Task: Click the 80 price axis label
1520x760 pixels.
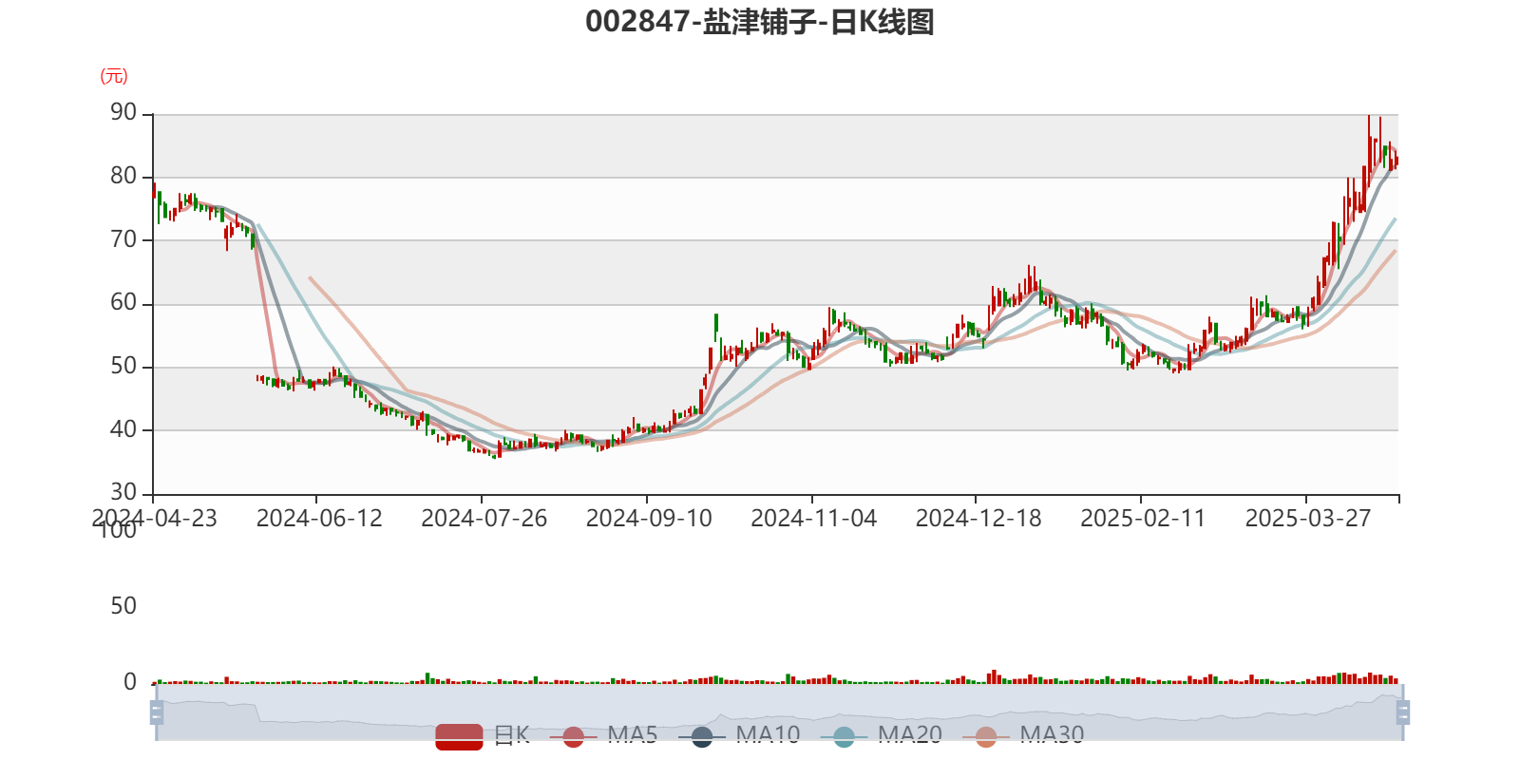Action: [123, 177]
